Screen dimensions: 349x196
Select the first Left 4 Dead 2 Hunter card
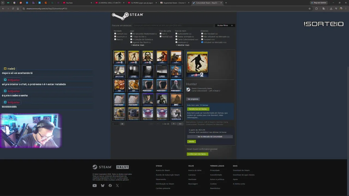(x=119, y=57)
